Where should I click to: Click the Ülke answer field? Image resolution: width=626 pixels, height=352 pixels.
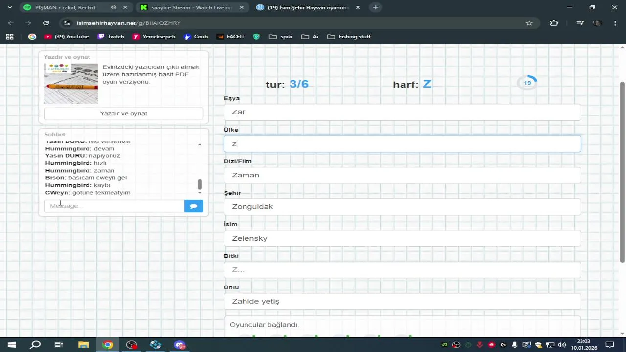(402, 144)
